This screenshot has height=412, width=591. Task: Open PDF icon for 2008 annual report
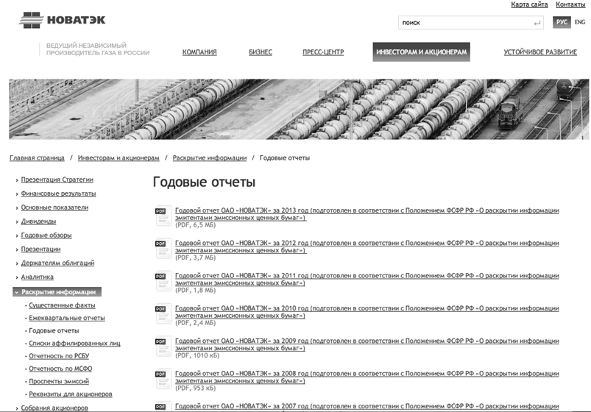[x=163, y=379]
